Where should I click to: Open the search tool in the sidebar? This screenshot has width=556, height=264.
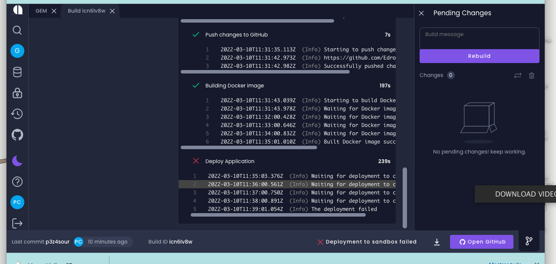click(x=17, y=30)
